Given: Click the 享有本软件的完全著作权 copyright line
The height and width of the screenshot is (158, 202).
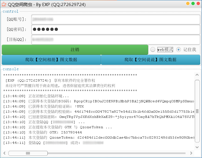Looking at the screenshot, I should [x=50, y=80].
